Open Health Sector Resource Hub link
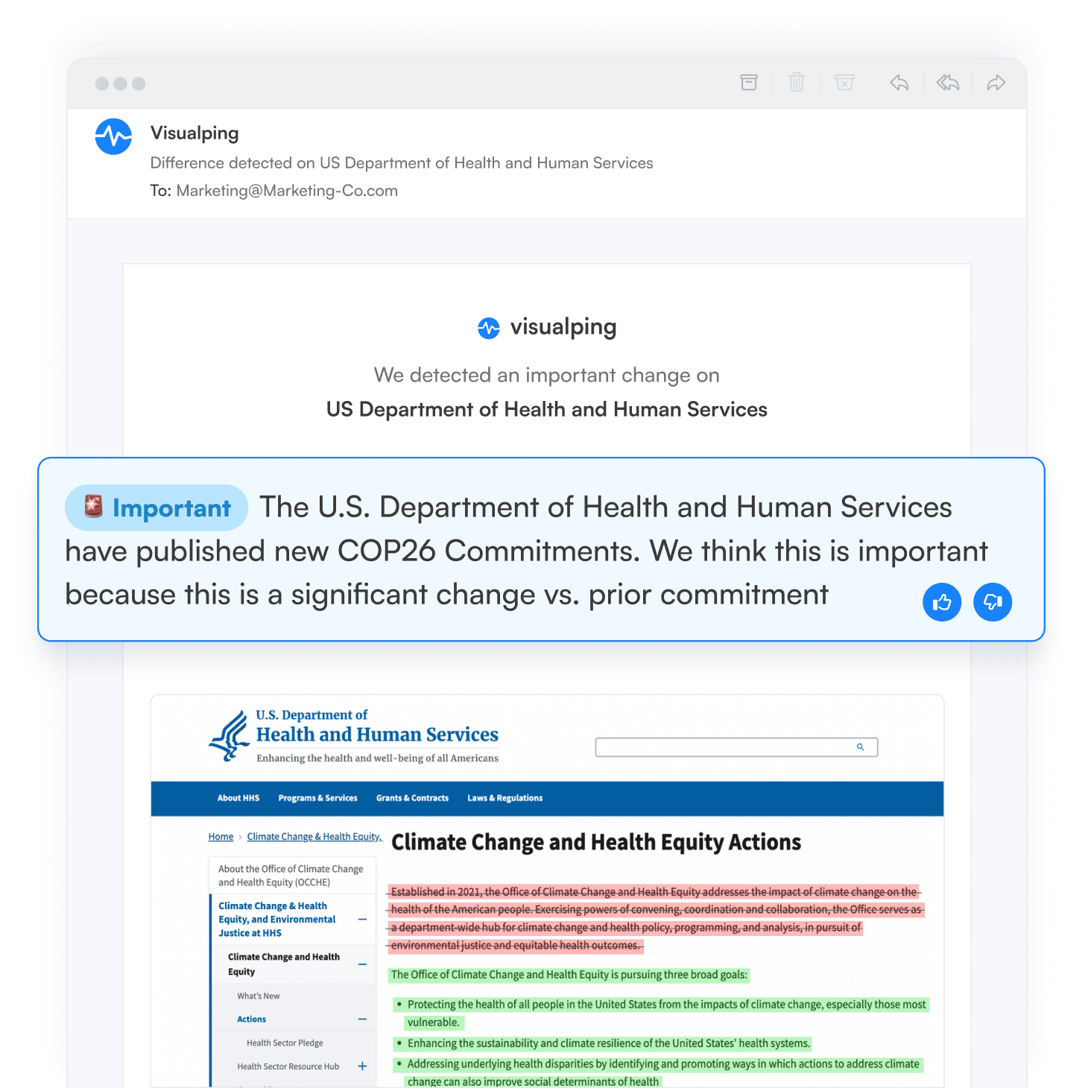Screen dimensions: 1088x1088 click(288, 1066)
